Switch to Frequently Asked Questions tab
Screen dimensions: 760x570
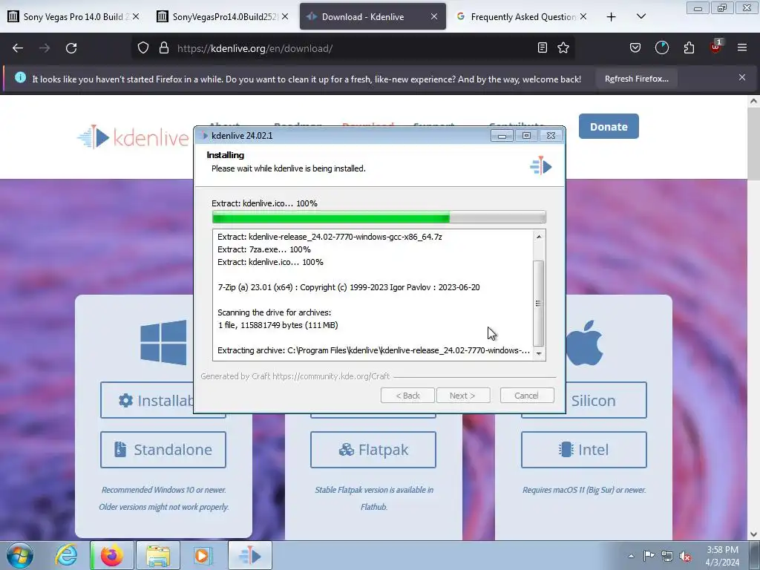522,16
